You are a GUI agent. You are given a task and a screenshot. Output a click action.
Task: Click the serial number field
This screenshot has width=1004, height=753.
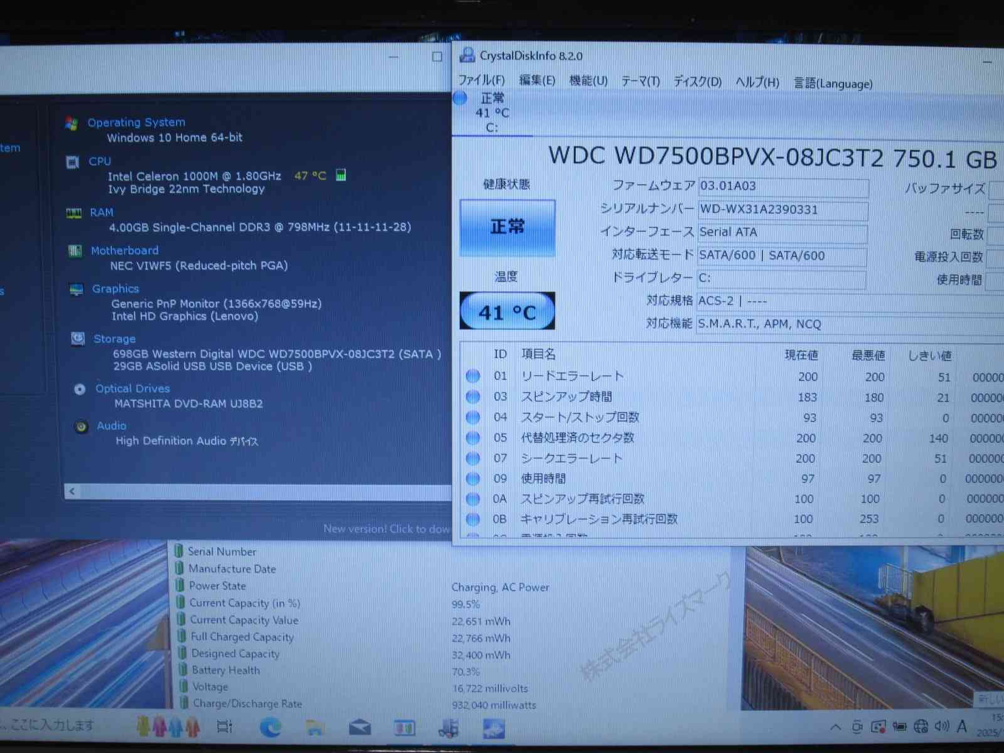[x=782, y=210]
